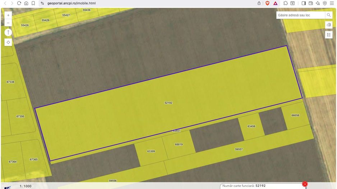Open the browser hamburger menu
The image size is (337, 189).
[332, 3]
